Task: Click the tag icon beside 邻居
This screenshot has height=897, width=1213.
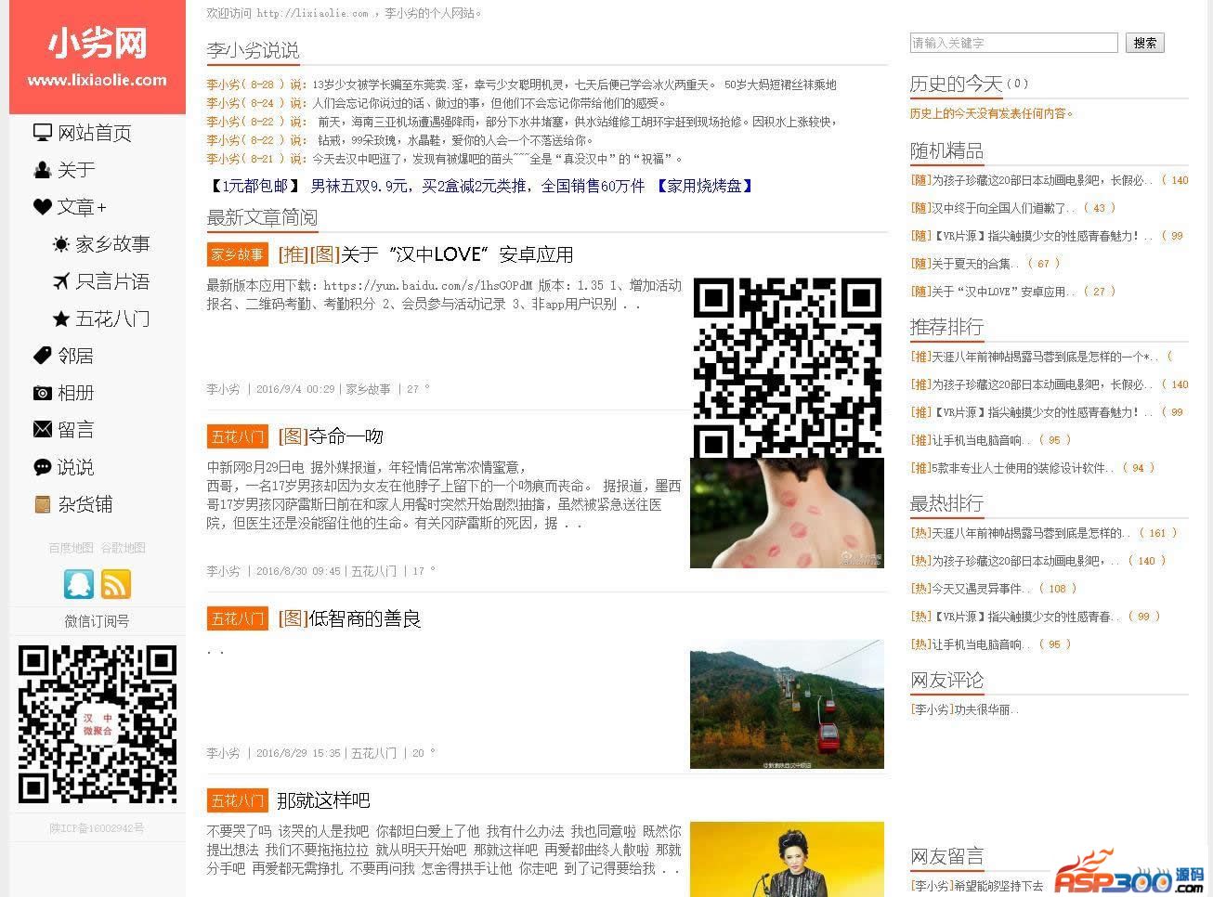Action: point(43,356)
